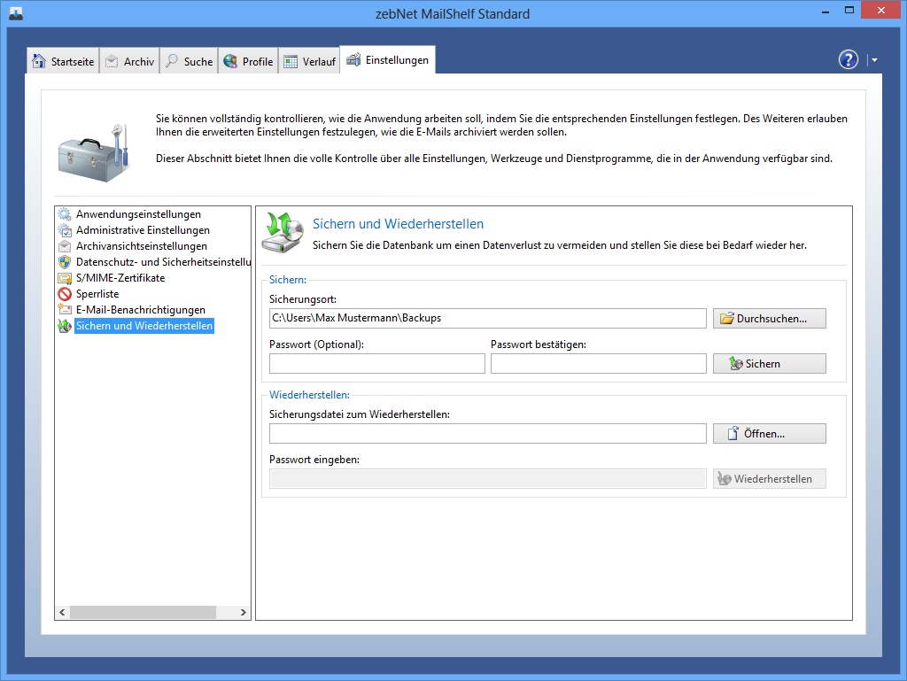Image resolution: width=907 pixels, height=681 pixels.
Task: Select the S/MIME-Zertifikate certificate icon
Action: pyautogui.click(x=65, y=278)
